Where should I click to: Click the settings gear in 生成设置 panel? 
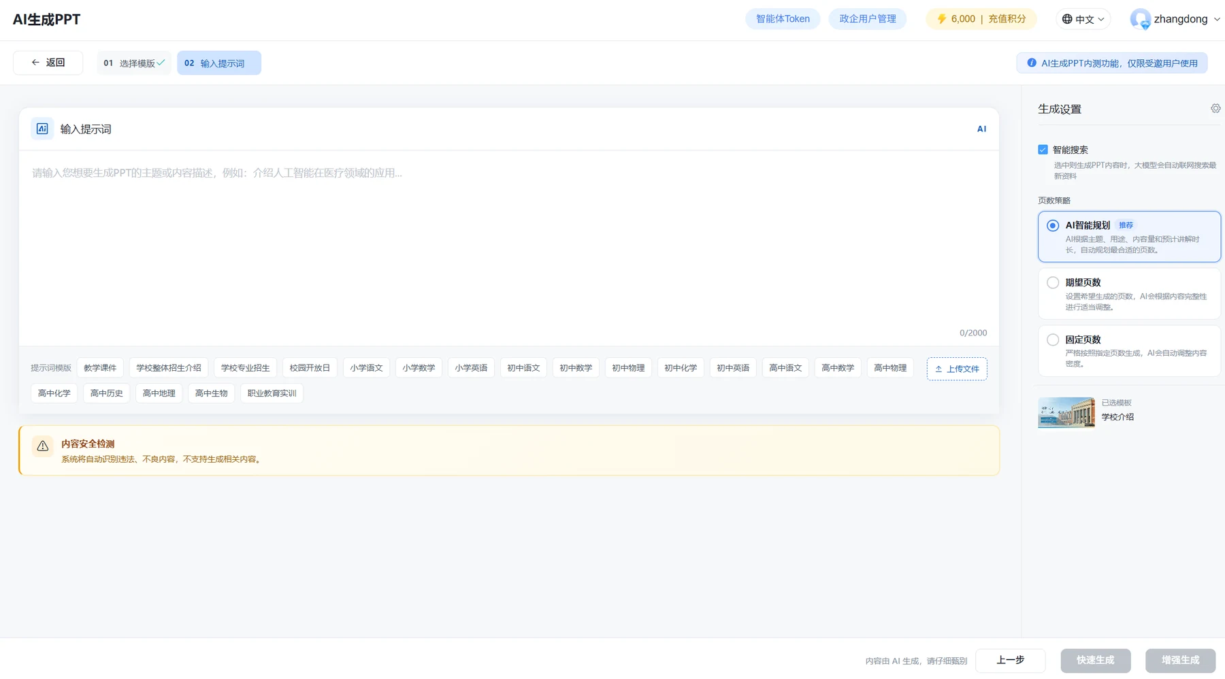point(1215,109)
